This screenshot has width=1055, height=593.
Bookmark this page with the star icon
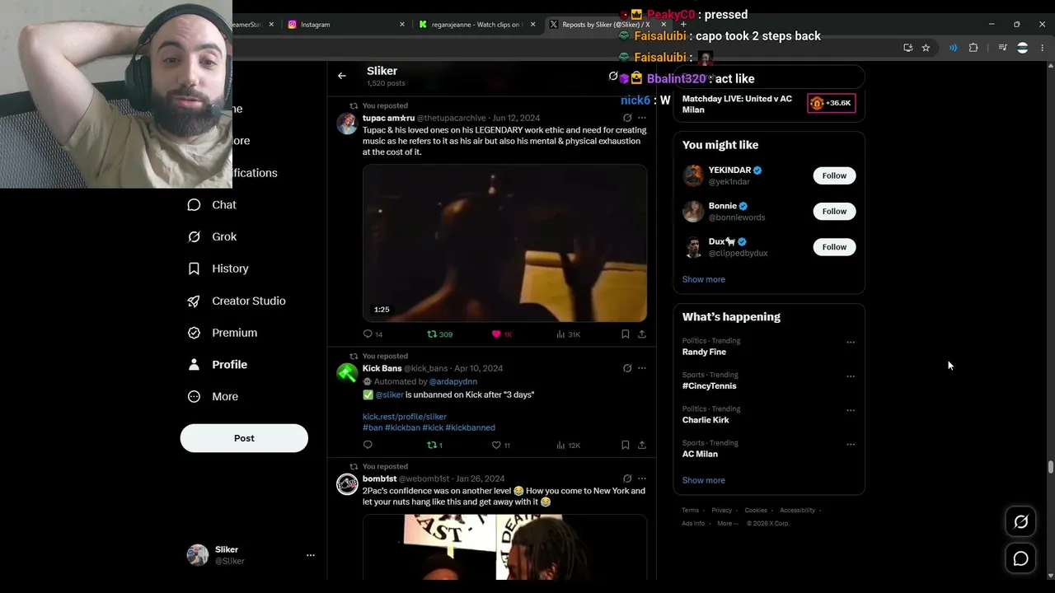[x=926, y=48]
